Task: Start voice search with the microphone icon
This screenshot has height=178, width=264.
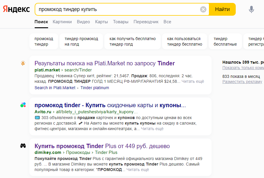Action: (251, 9)
